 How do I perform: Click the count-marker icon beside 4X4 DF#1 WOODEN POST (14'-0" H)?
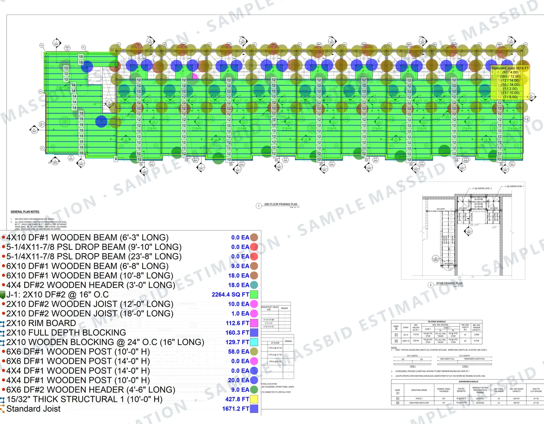[x=3, y=371]
